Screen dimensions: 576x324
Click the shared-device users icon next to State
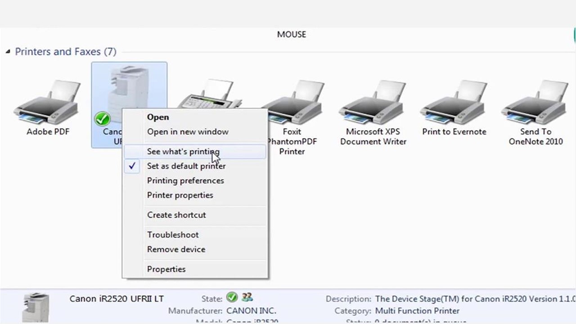tap(247, 297)
